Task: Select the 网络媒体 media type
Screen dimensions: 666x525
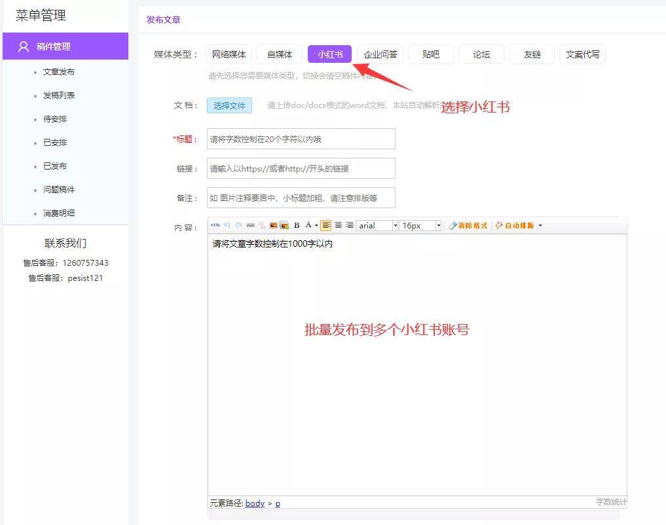Action: [229, 54]
